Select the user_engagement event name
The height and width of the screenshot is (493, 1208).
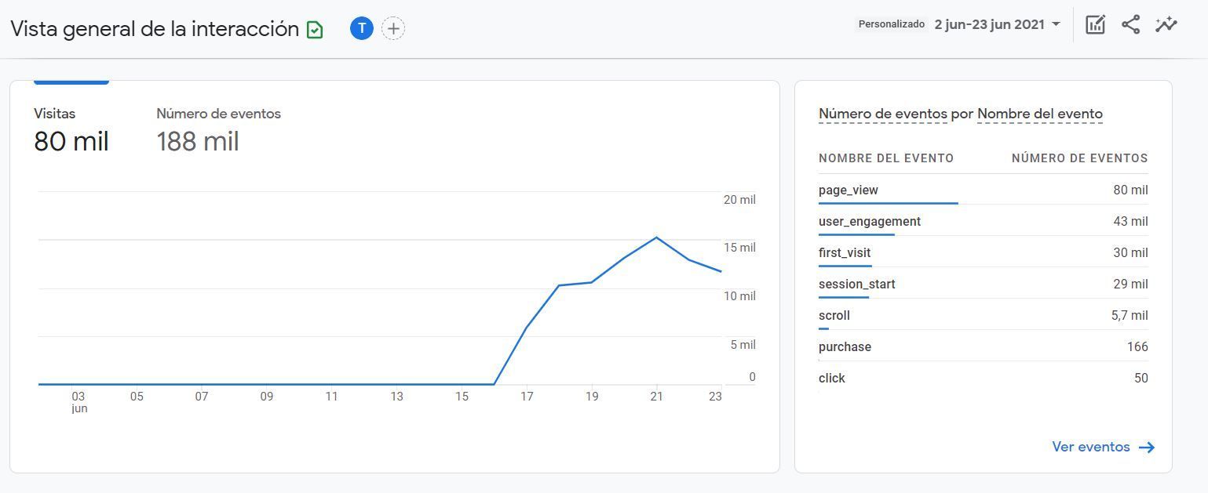870,221
